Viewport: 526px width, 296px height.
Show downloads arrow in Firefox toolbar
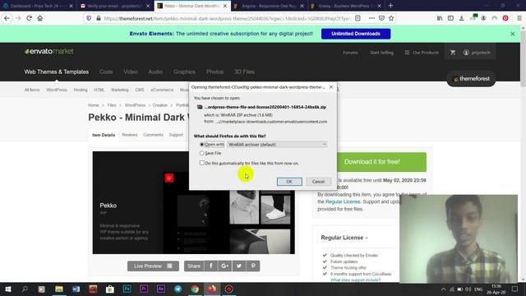(x=462, y=18)
